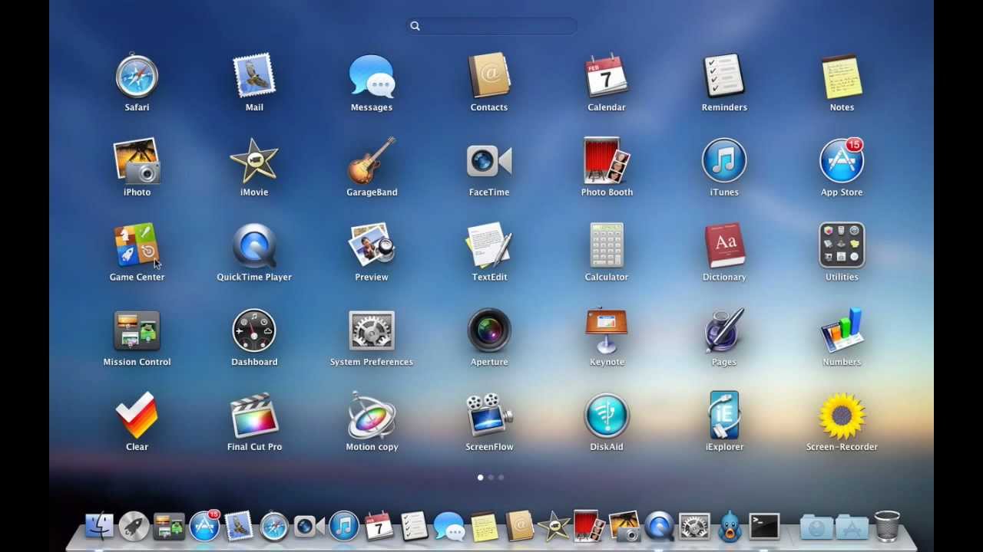The width and height of the screenshot is (983, 552).
Task: Launch Keynote
Action: point(607,331)
